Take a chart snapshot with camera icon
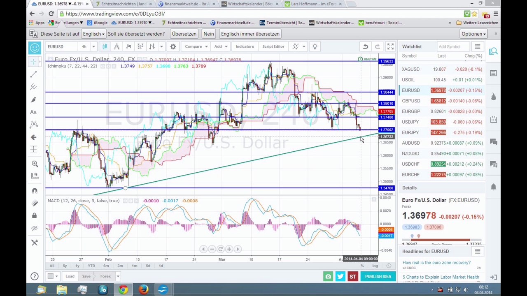Viewport: 527px width, 296px height. [x=328, y=277]
